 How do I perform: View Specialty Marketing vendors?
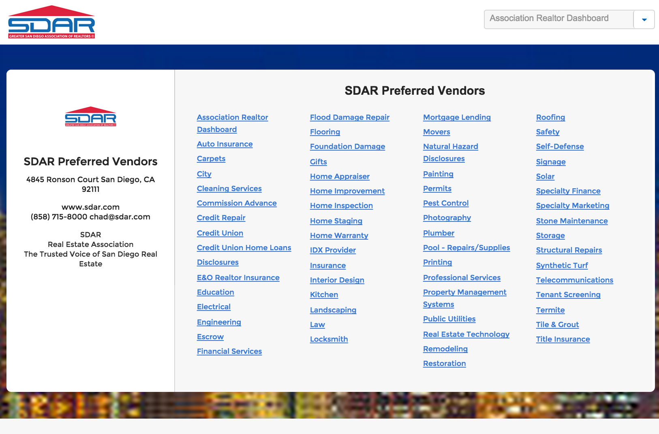(x=572, y=206)
